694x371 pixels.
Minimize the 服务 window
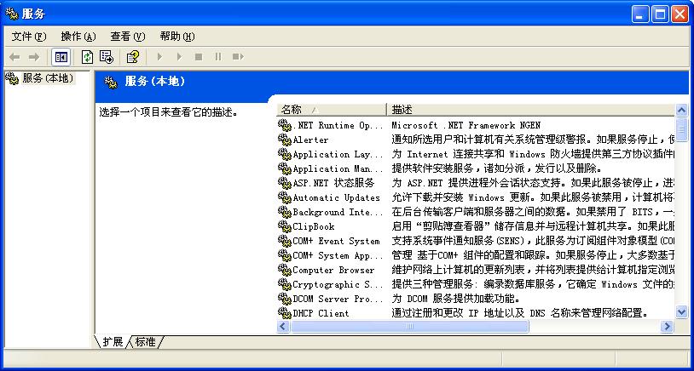point(640,14)
